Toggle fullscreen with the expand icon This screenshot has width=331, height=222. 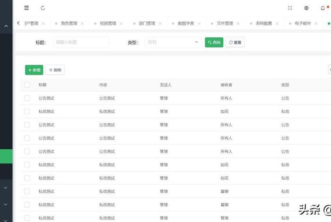pos(290,8)
